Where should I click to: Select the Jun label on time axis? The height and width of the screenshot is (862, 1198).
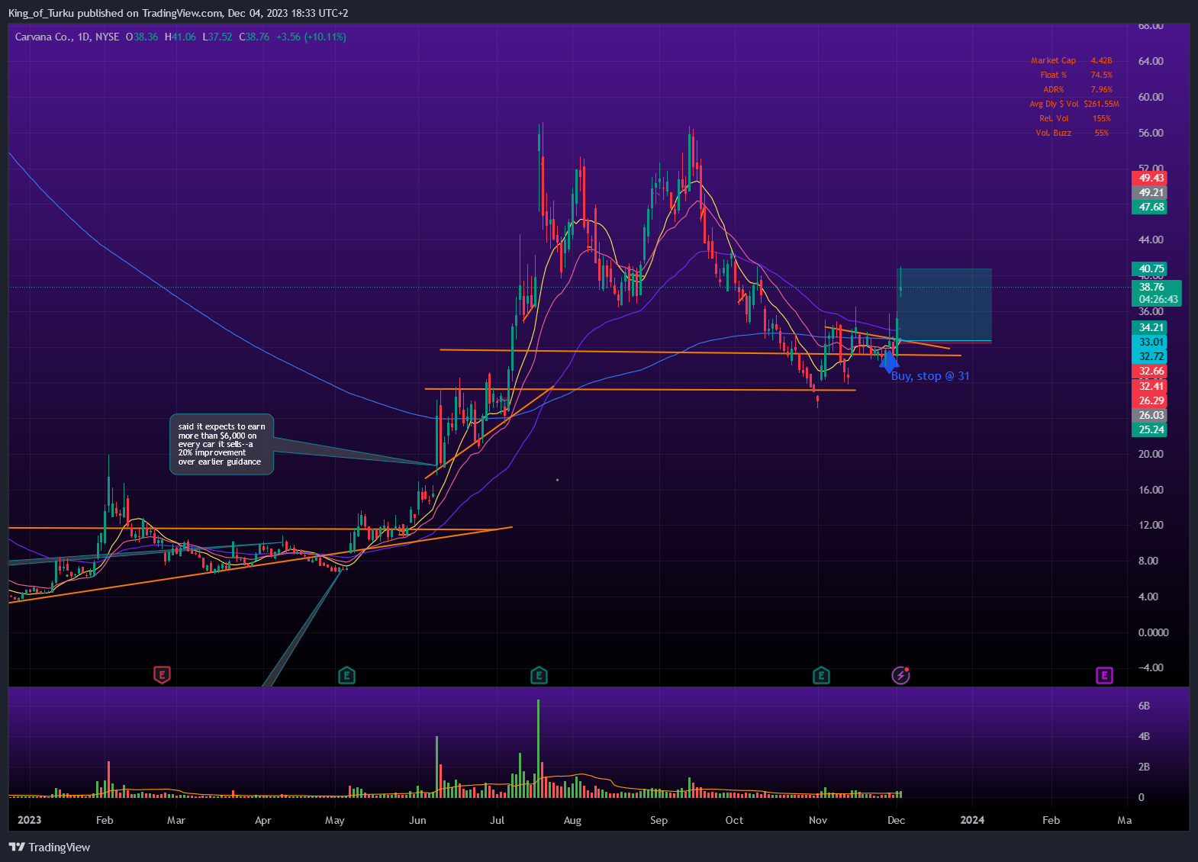pos(417,820)
